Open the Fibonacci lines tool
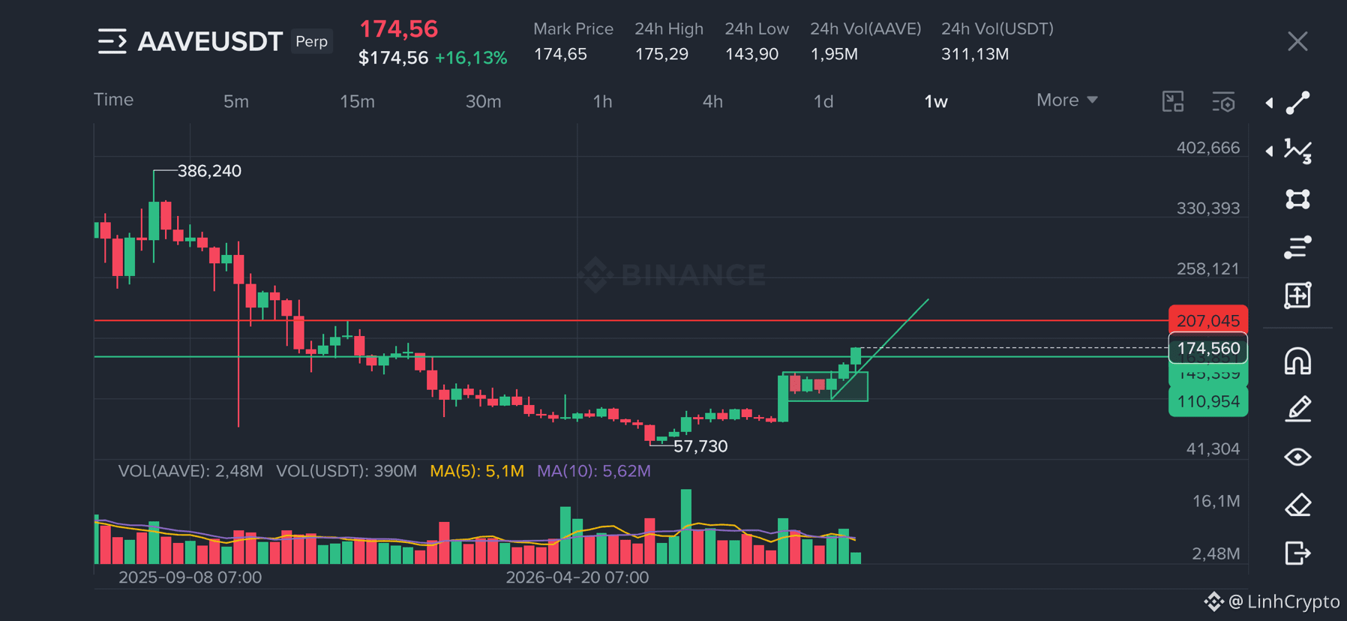The image size is (1347, 621). pyautogui.click(x=1298, y=247)
